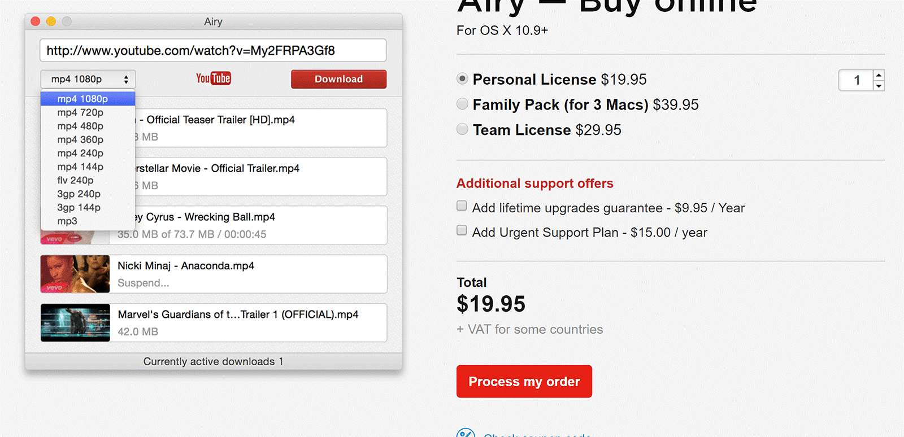
Task: Select the Personal License option
Action: 462,79
